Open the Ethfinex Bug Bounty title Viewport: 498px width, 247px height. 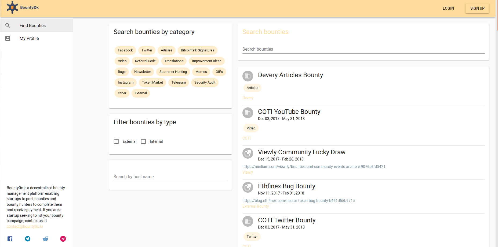(x=286, y=186)
